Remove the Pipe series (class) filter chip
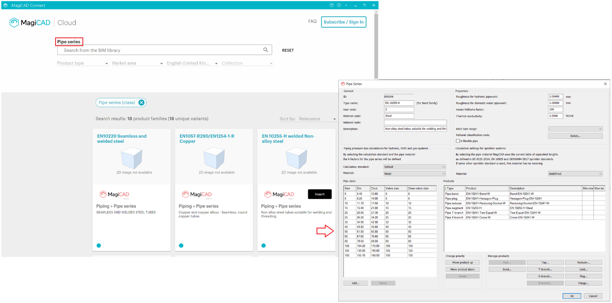Screen dimensions: 612x303 click(x=141, y=102)
